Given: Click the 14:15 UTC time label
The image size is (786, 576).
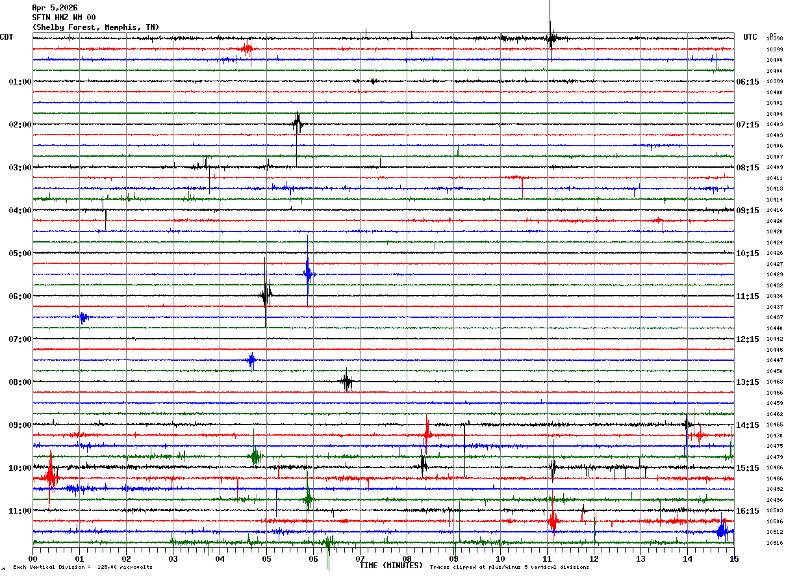Looking at the screenshot, I should (x=748, y=425).
